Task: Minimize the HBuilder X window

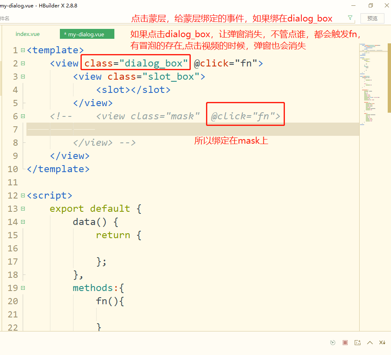Action: point(353,5)
